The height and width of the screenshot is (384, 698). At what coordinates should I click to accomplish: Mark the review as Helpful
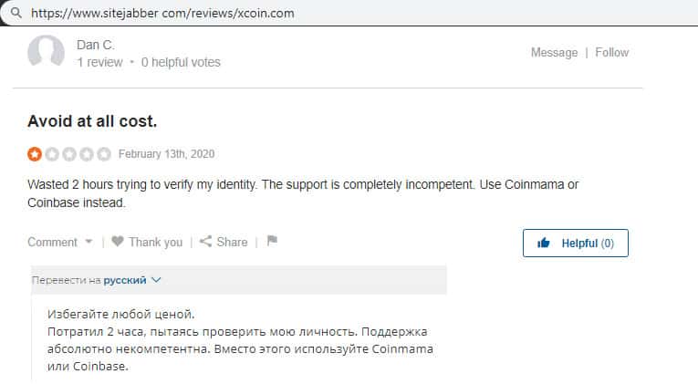tap(575, 244)
